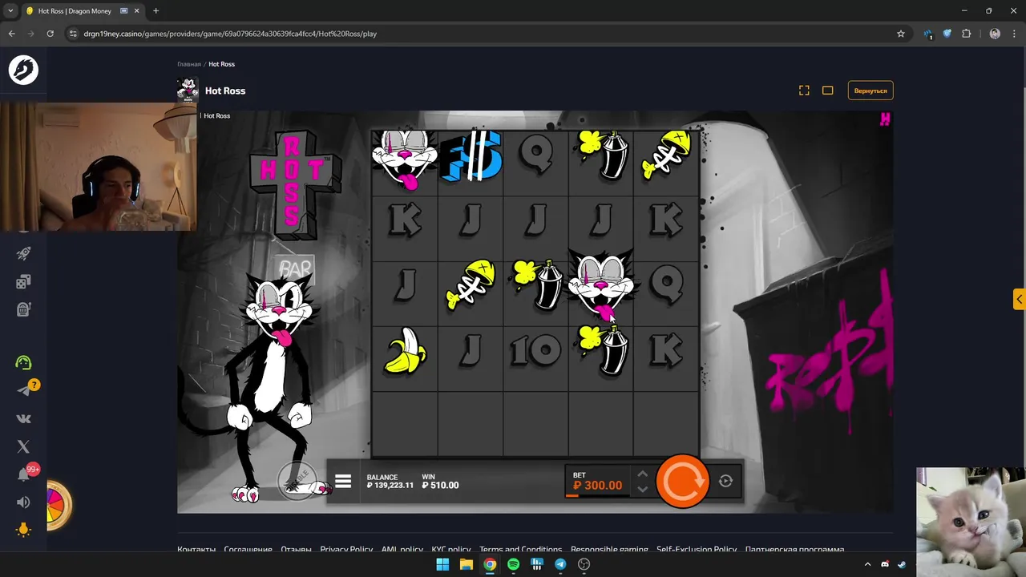The height and width of the screenshot is (577, 1026).
Task: Open the slot machine sidebar icon
Action: pyautogui.click(x=23, y=309)
